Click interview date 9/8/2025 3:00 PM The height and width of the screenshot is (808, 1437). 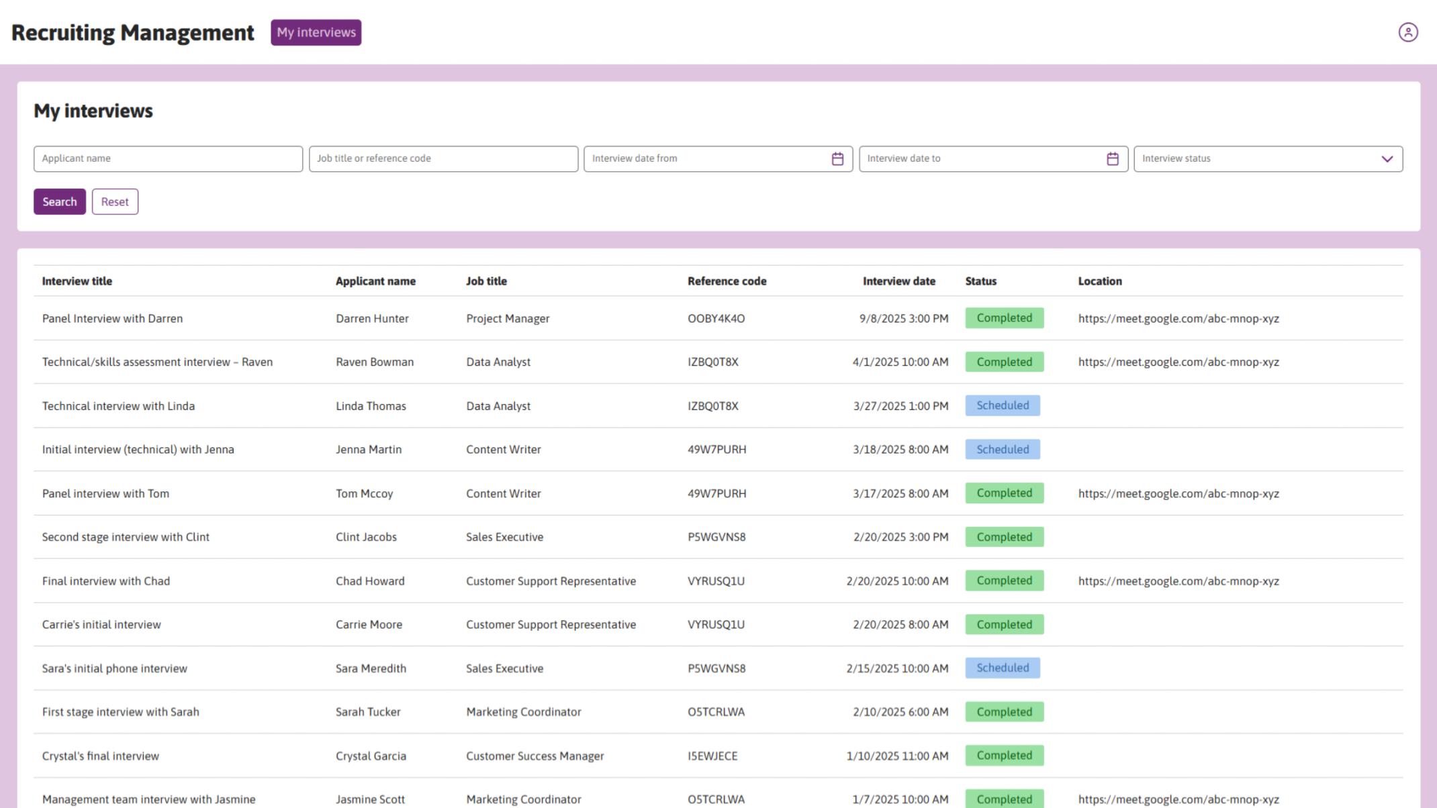tap(904, 319)
